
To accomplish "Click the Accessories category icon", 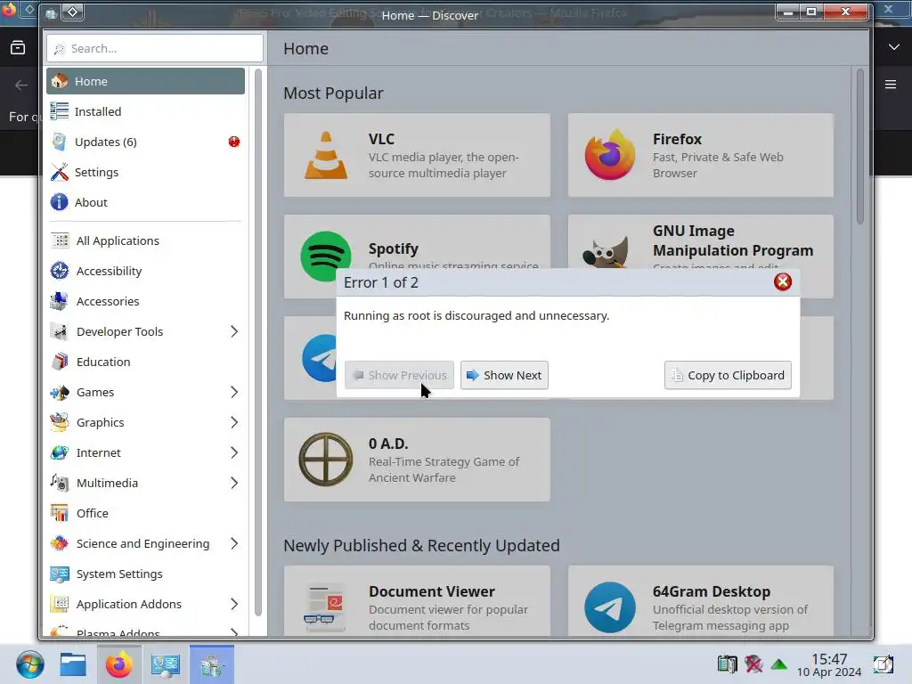I will [x=60, y=301].
